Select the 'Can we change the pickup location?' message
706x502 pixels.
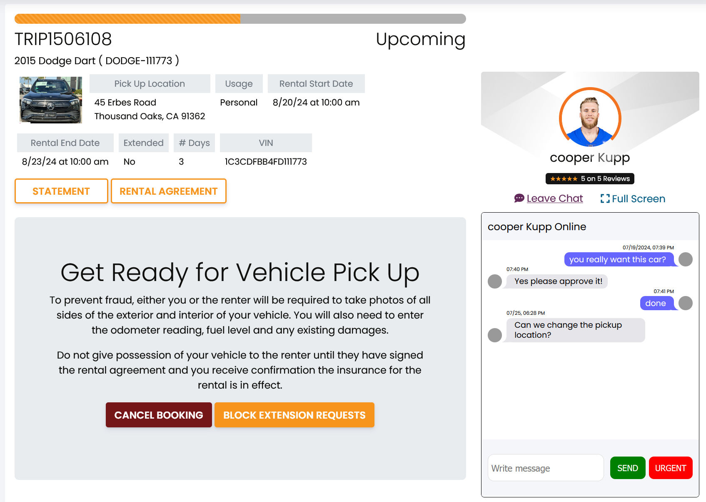click(x=576, y=330)
